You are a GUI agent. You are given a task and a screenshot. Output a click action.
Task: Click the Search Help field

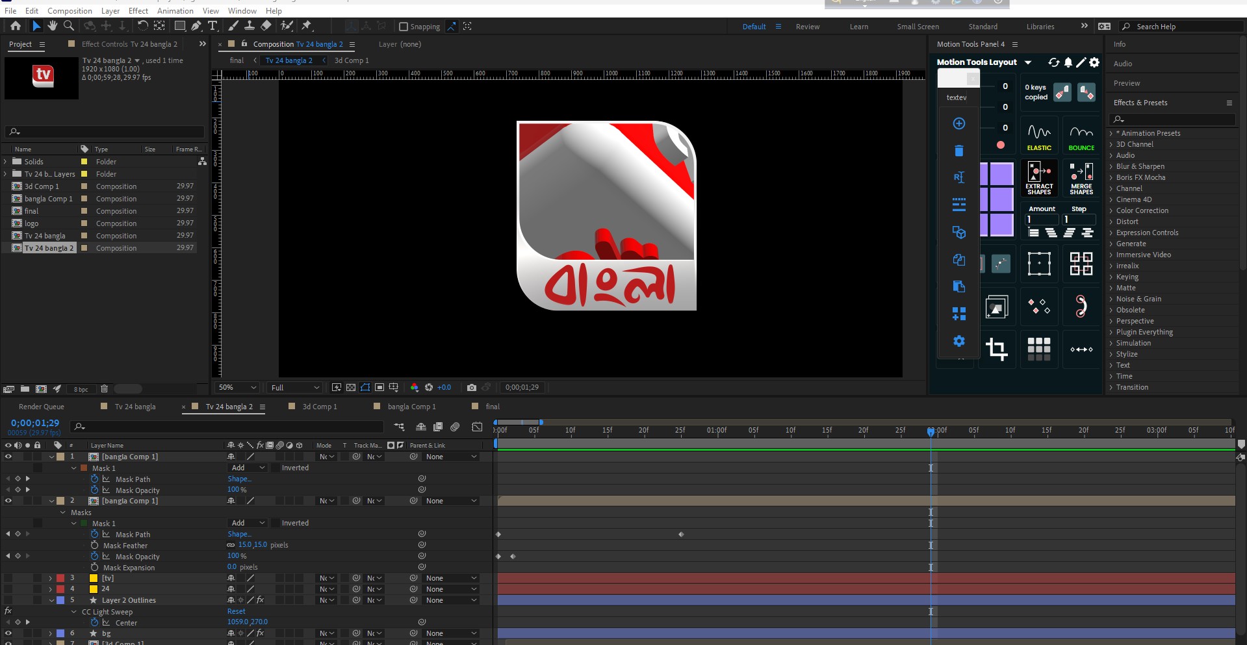pyautogui.click(x=1183, y=27)
